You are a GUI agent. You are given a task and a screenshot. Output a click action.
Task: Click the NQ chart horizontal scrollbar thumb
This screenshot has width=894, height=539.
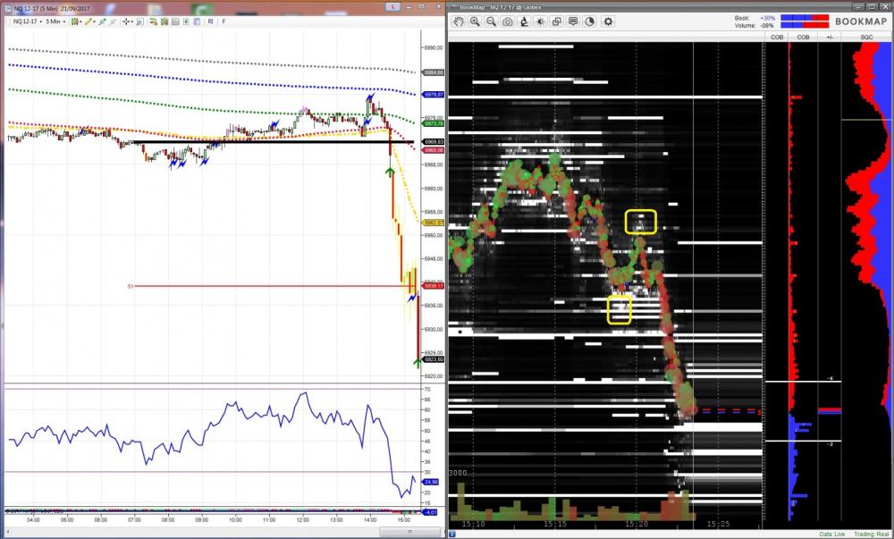tap(409, 531)
